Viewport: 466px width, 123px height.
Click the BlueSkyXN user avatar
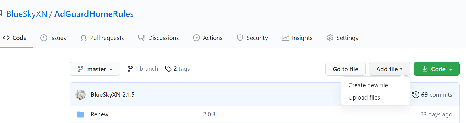(x=81, y=94)
